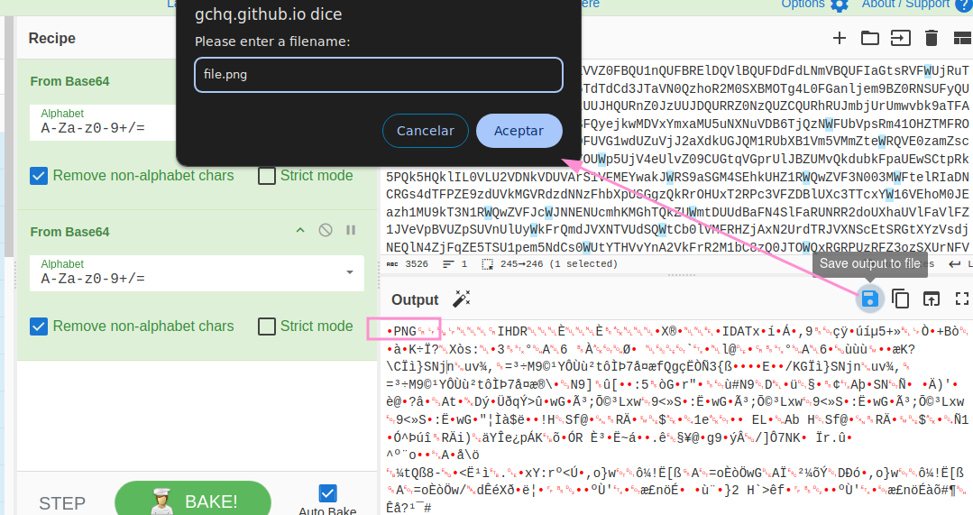Open Alphabet dropdown in second From Base64
Image resolution: width=973 pixels, height=515 pixels.
[349, 272]
